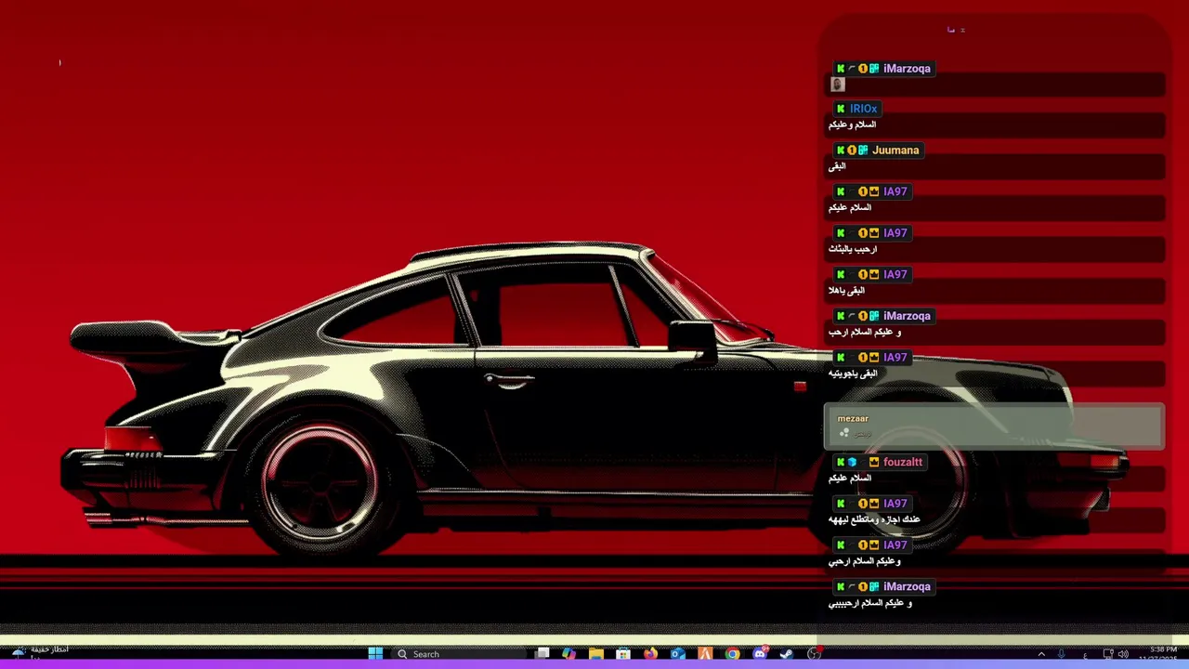The height and width of the screenshot is (669, 1189).
Task: Show hidden system tray icons
Action: pyautogui.click(x=1041, y=654)
